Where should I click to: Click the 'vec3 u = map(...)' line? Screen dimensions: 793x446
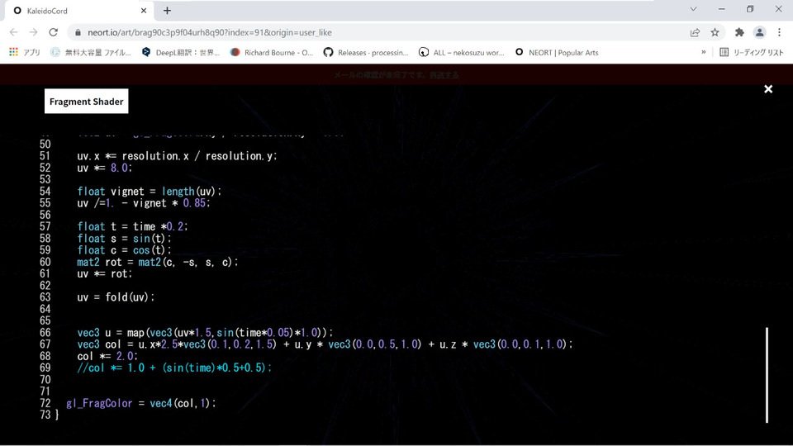pyautogui.click(x=205, y=332)
